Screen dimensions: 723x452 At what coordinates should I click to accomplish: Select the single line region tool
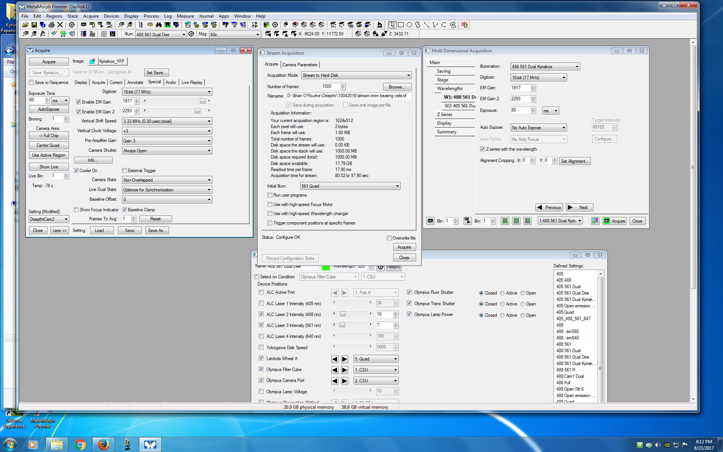[427, 25]
